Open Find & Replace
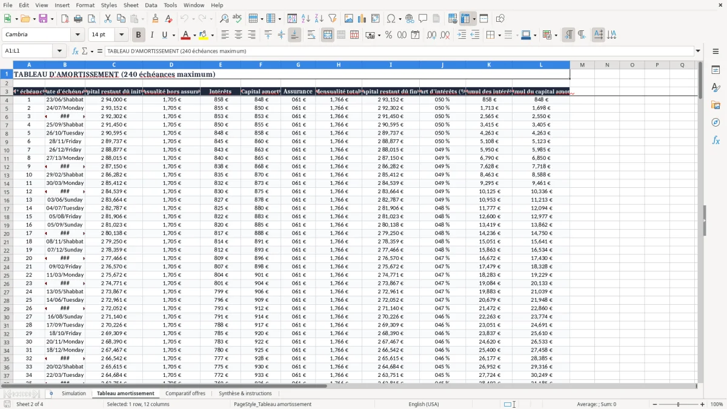Screen dimensions: 727x409 [x=224, y=19]
